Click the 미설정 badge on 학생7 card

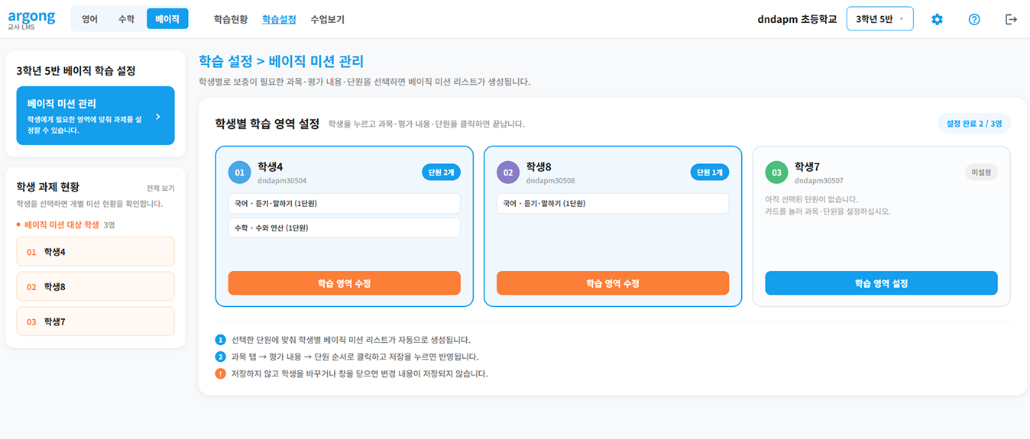[x=981, y=173]
